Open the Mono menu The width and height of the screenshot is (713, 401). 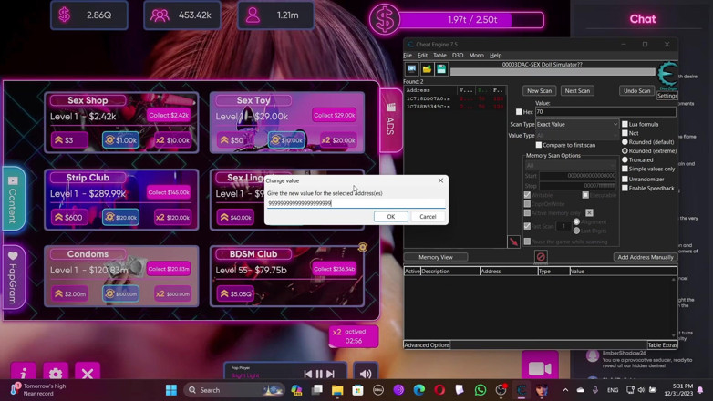pyautogui.click(x=476, y=55)
